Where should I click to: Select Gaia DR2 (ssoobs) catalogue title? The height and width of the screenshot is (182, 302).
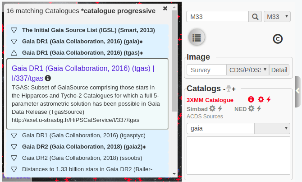pyautogui.click(x=82, y=158)
